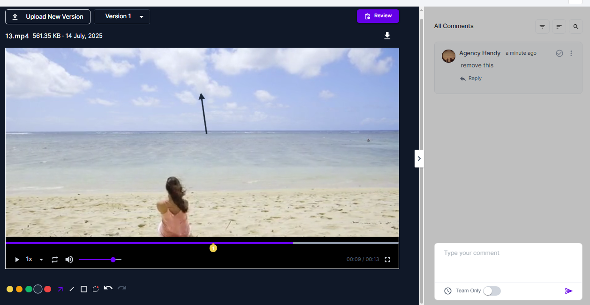Collapse the comments panel with the chevron
590x305 pixels.
tap(419, 159)
